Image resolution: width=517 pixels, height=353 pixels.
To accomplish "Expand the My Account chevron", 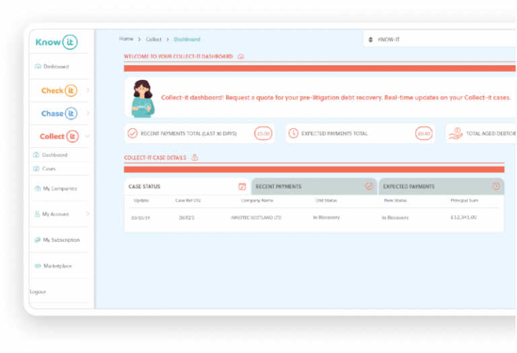I will (x=88, y=214).
